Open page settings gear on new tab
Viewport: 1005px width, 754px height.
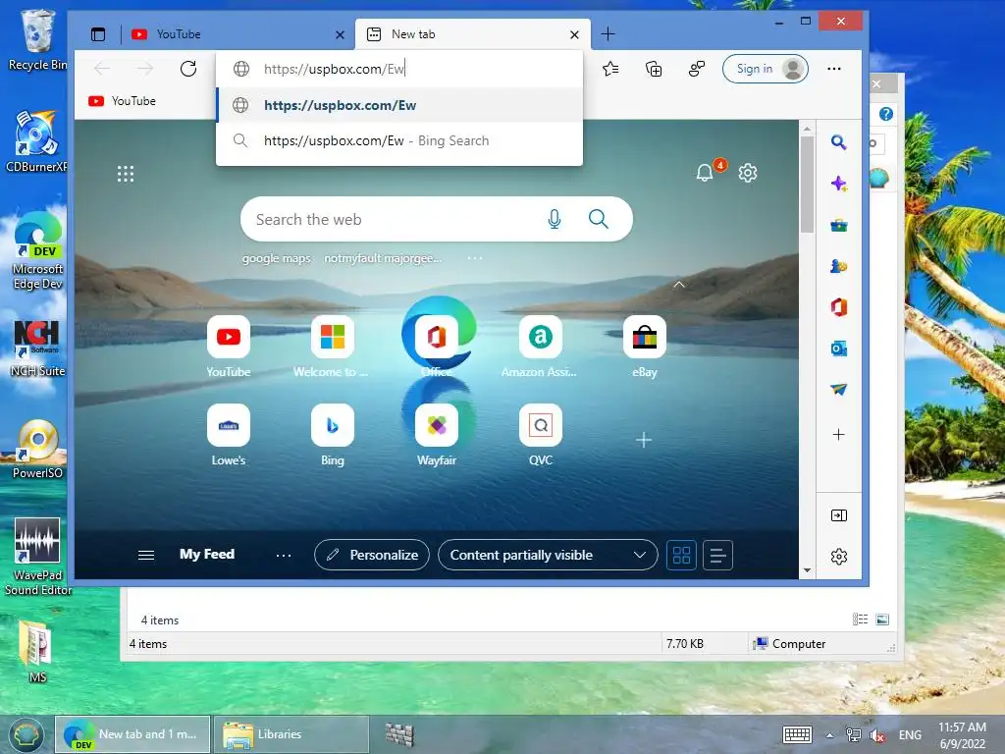747,173
